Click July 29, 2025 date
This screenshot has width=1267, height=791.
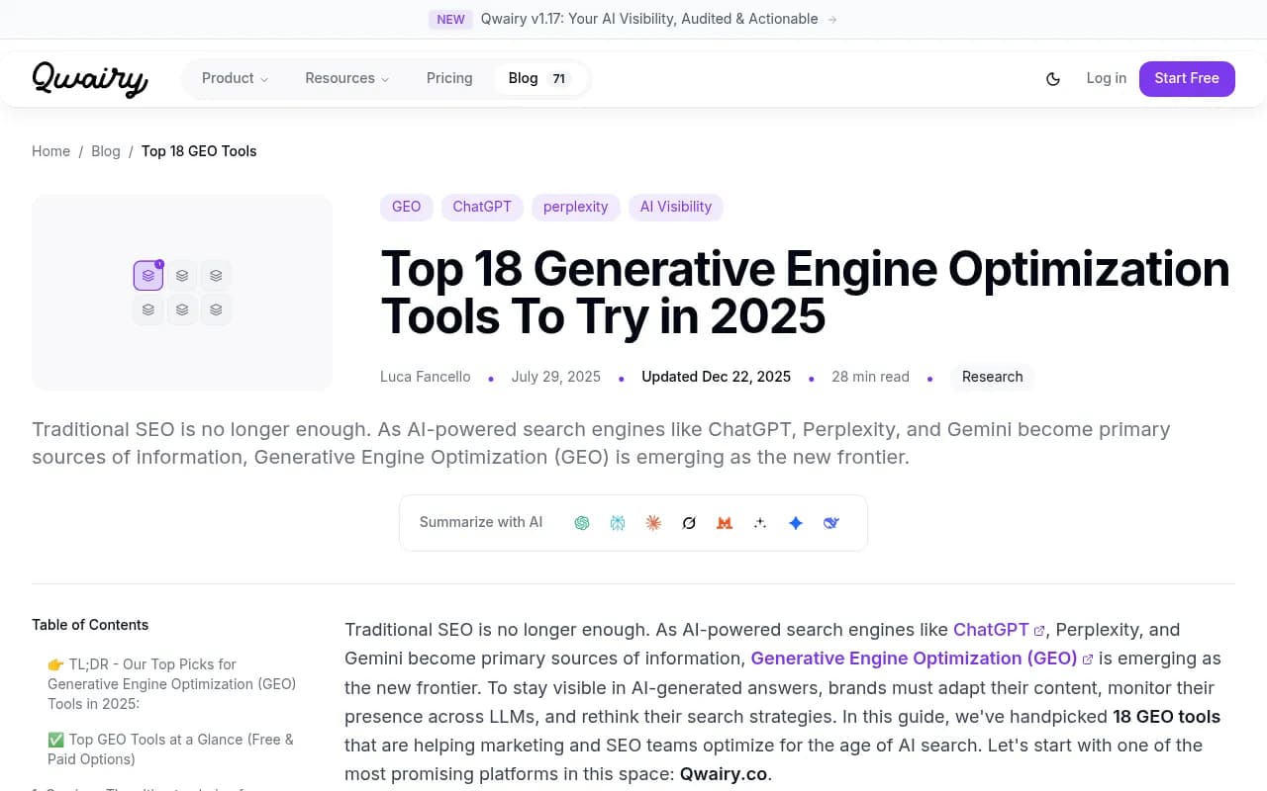[x=555, y=377]
